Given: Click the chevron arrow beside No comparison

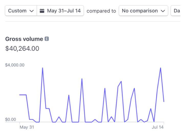Looking at the screenshot, I should point(163,11).
